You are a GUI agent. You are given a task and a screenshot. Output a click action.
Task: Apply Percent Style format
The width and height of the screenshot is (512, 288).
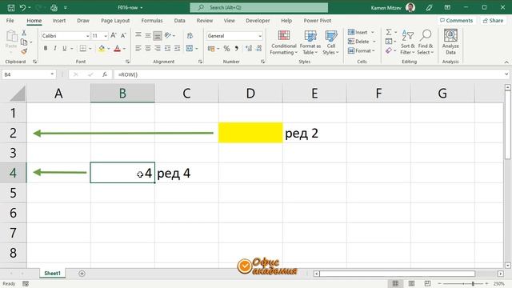(x=226, y=49)
